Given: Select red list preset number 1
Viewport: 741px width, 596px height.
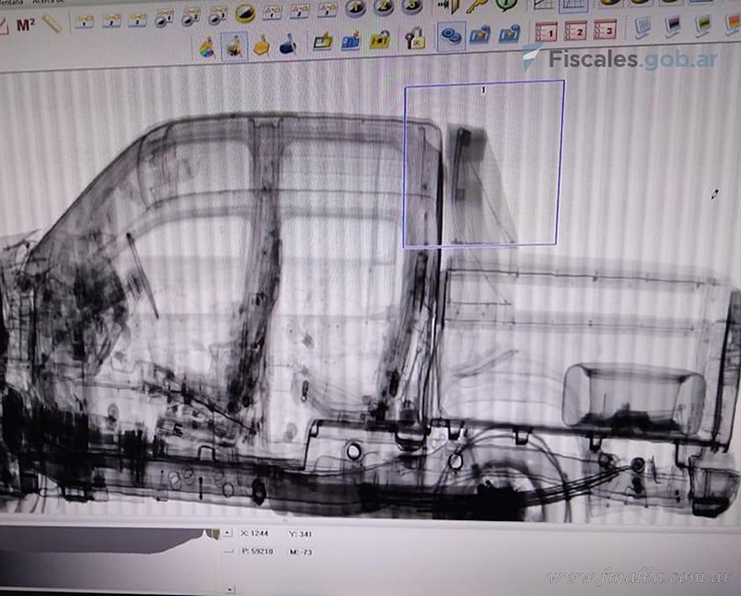Looking at the screenshot, I should coord(546,32).
